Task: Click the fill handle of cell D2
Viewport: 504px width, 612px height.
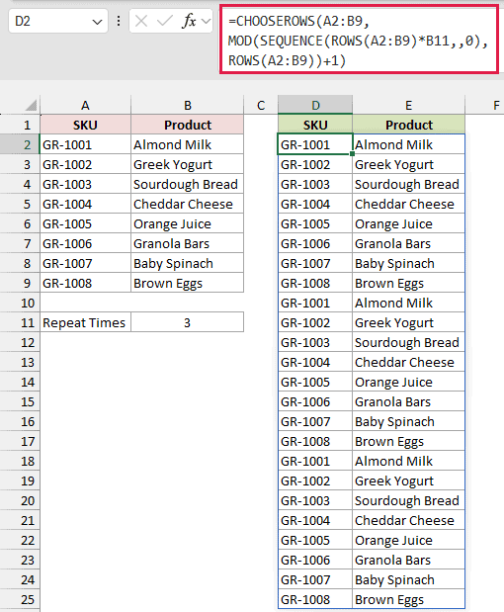Action: (x=353, y=154)
